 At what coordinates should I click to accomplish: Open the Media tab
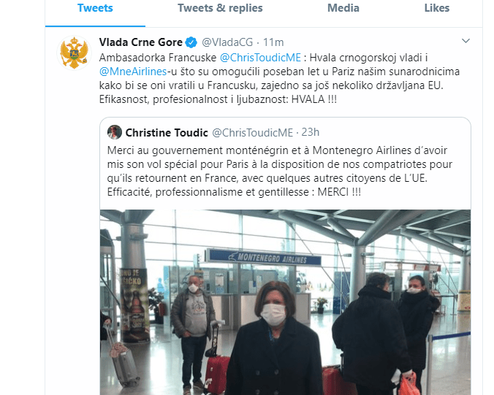343,8
